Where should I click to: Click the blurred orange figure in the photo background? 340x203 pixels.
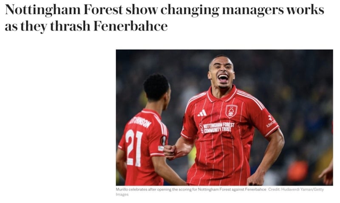[298, 171]
